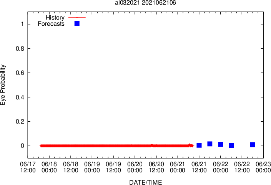Click the x-axis label 06/19 00:00
Image resolution: width=271 pixels, height=185 pixels.
tap(92, 167)
